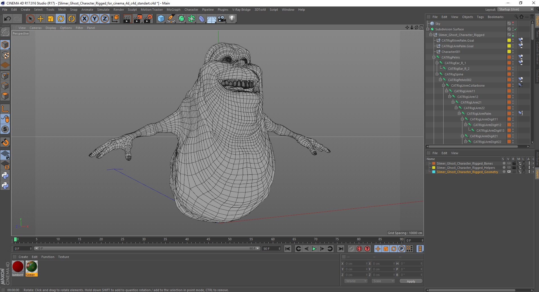Viewport: 539px width, 292px height.
Task: Select the Live Selection tool
Action: (x=30, y=19)
